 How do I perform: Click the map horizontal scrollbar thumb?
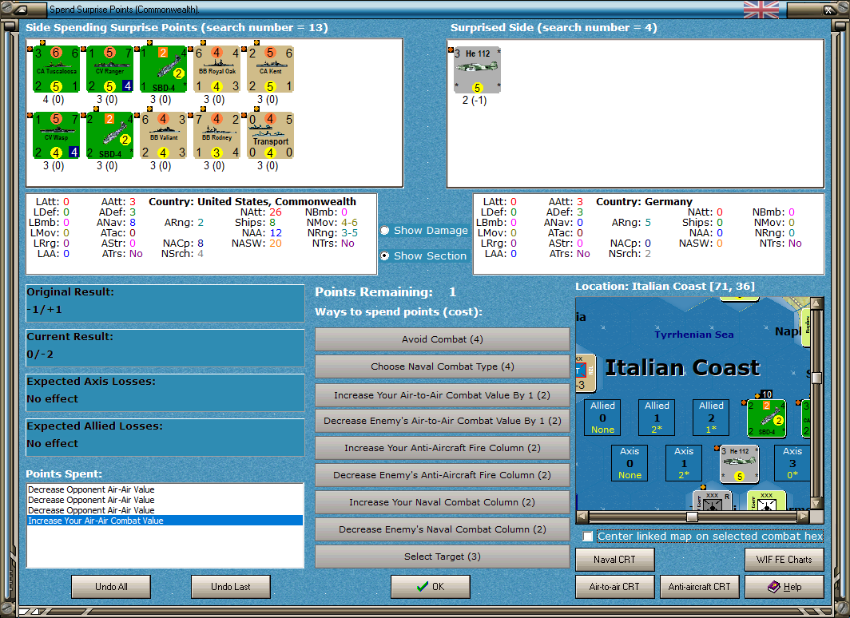tap(692, 517)
